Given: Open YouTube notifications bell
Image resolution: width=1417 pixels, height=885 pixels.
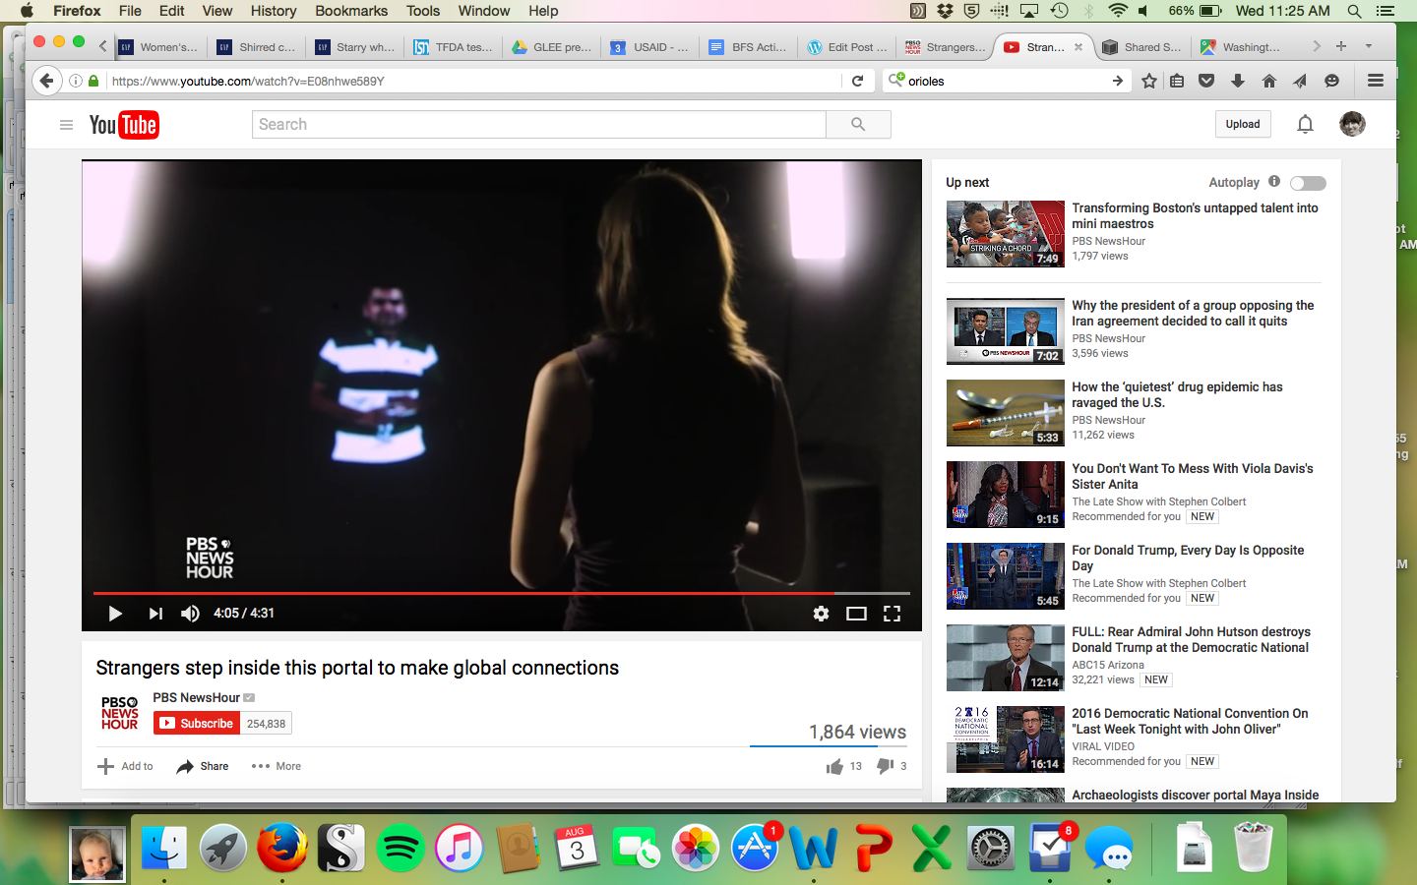Looking at the screenshot, I should point(1305,124).
